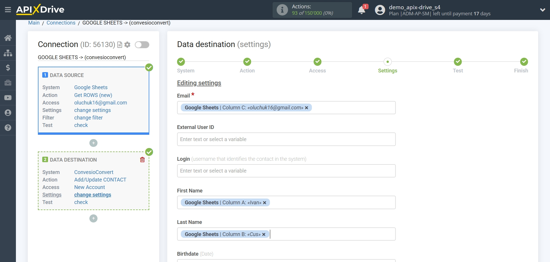The height and width of the screenshot is (262, 550).
Task: Add a step below the data source block
Action: pyautogui.click(x=93, y=143)
